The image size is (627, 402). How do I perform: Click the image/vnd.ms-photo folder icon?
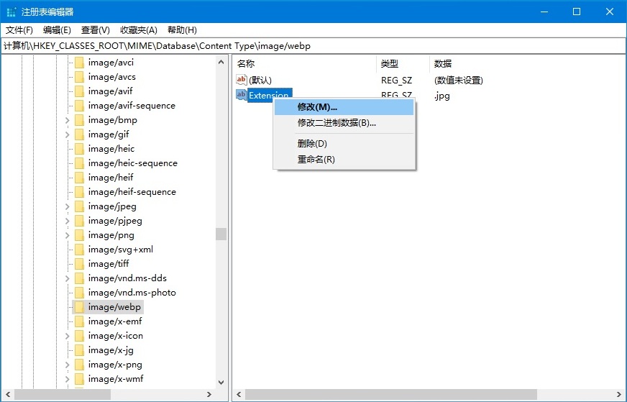coord(79,293)
